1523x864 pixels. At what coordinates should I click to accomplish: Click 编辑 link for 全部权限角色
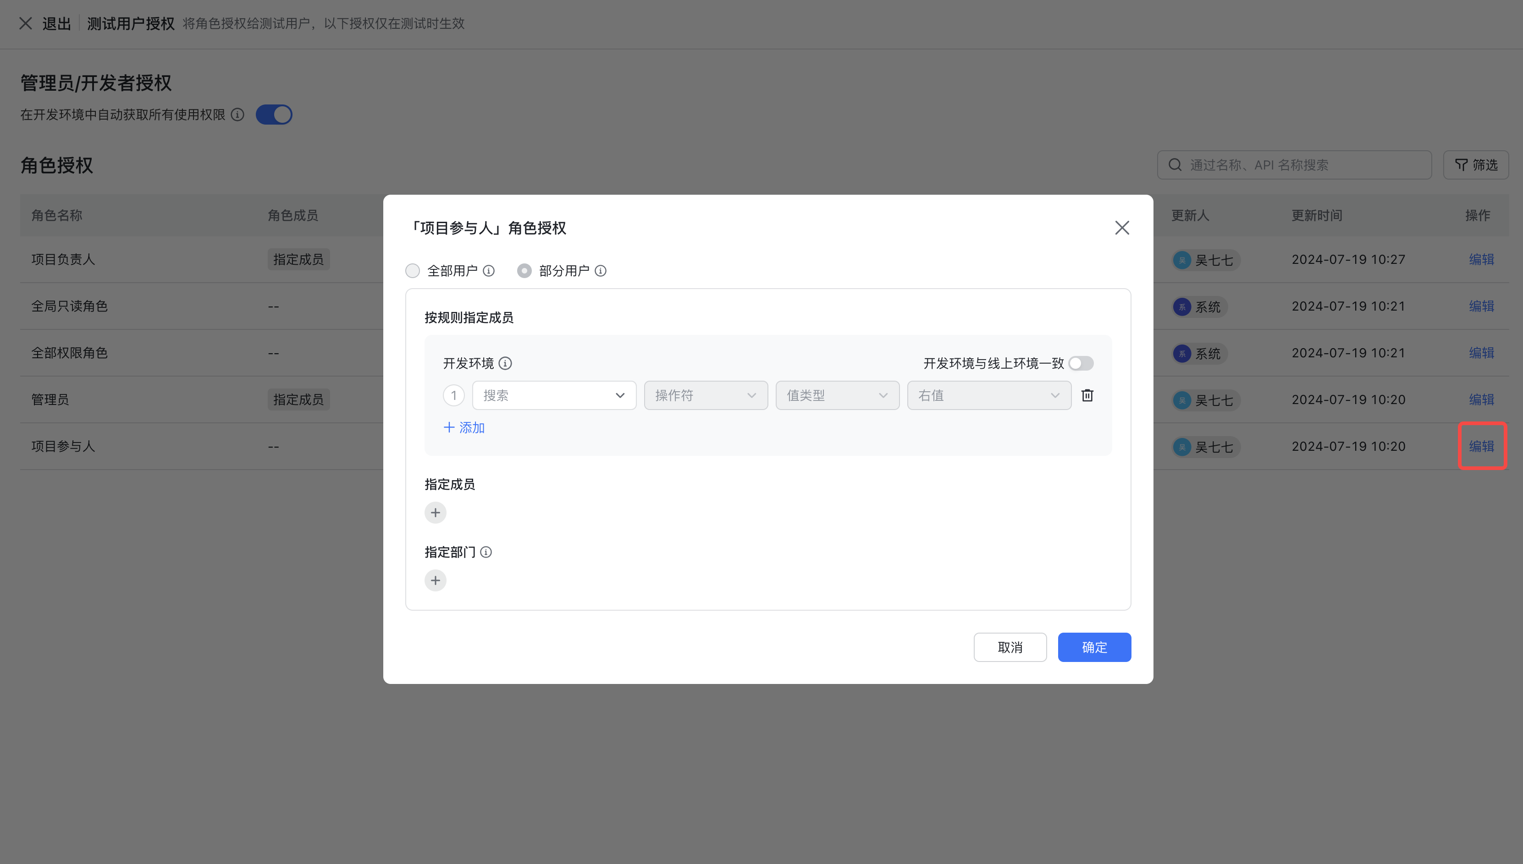pyautogui.click(x=1481, y=352)
